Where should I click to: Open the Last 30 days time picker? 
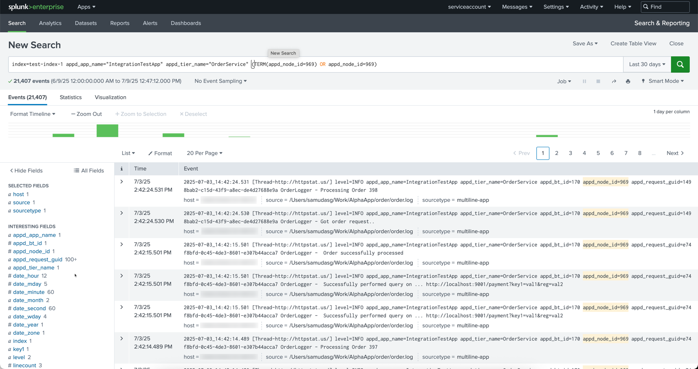pos(647,64)
